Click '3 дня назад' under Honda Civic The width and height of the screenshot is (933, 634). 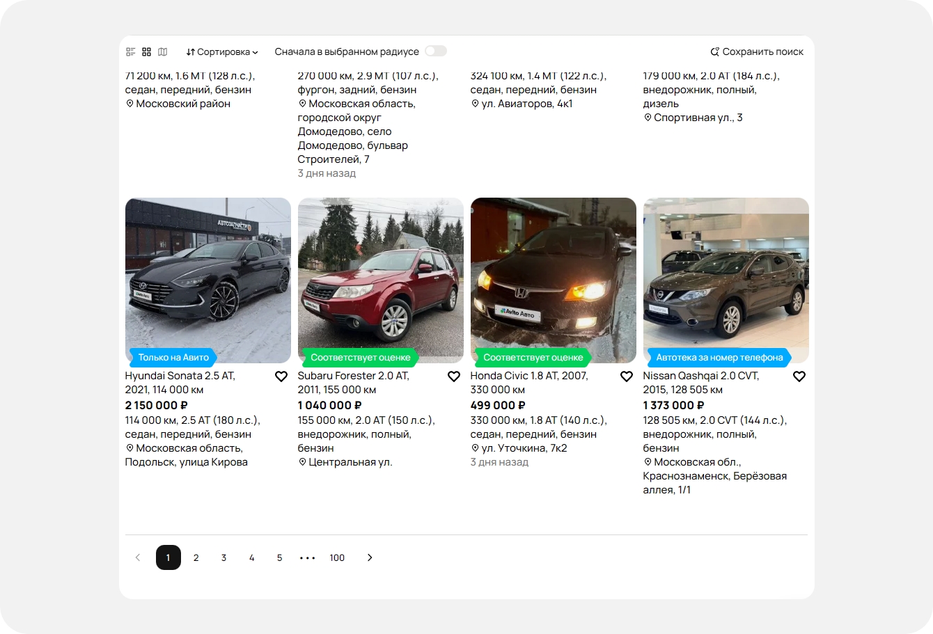tap(500, 462)
